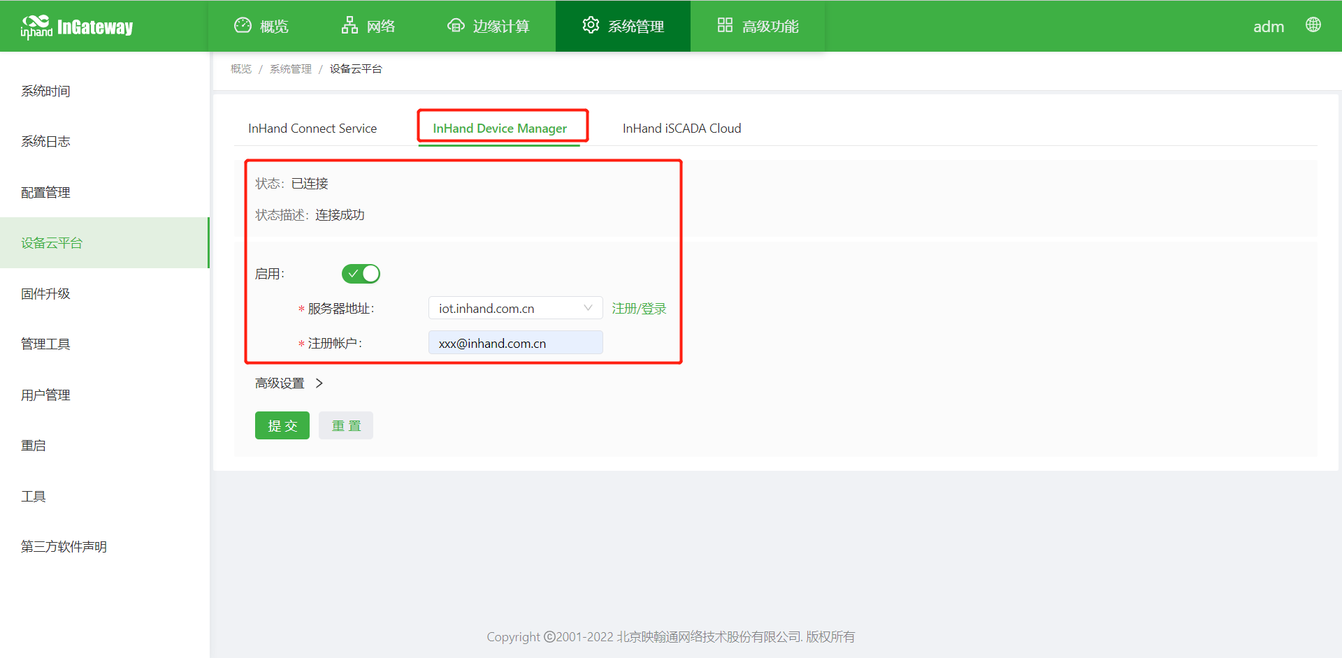The width and height of the screenshot is (1342, 658).
Task: Open 工具 in the sidebar
Action: [x=105, y=496]
